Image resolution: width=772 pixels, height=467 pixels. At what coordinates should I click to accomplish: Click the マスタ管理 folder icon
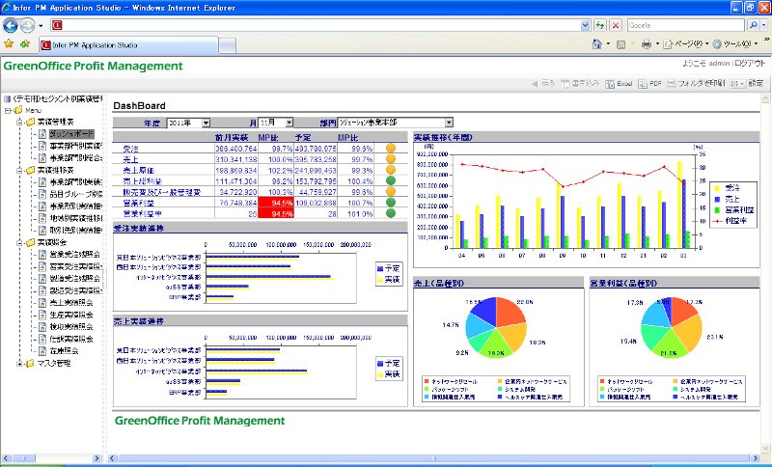click(31, 364)
